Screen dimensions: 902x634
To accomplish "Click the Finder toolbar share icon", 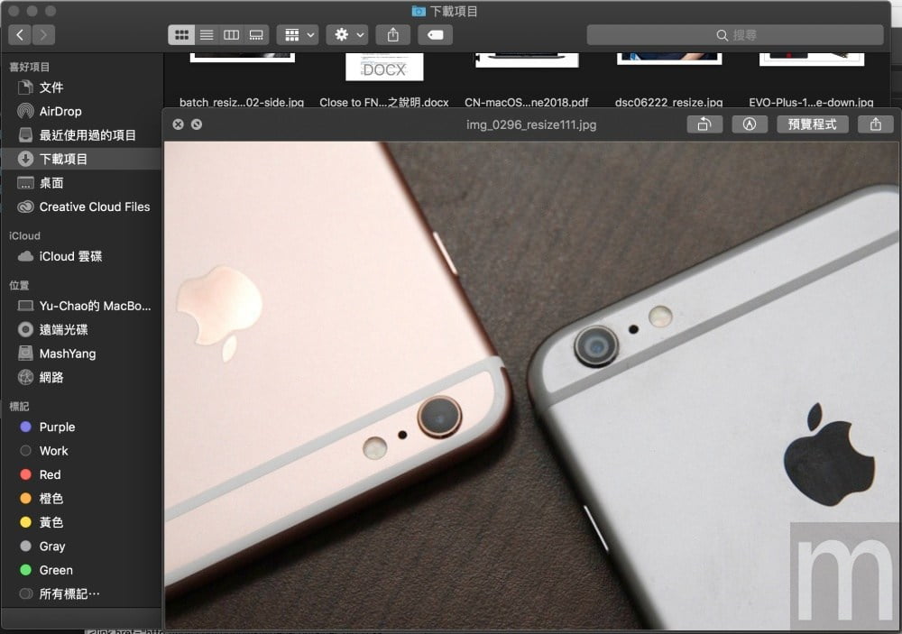I will [x=393, y=35].
